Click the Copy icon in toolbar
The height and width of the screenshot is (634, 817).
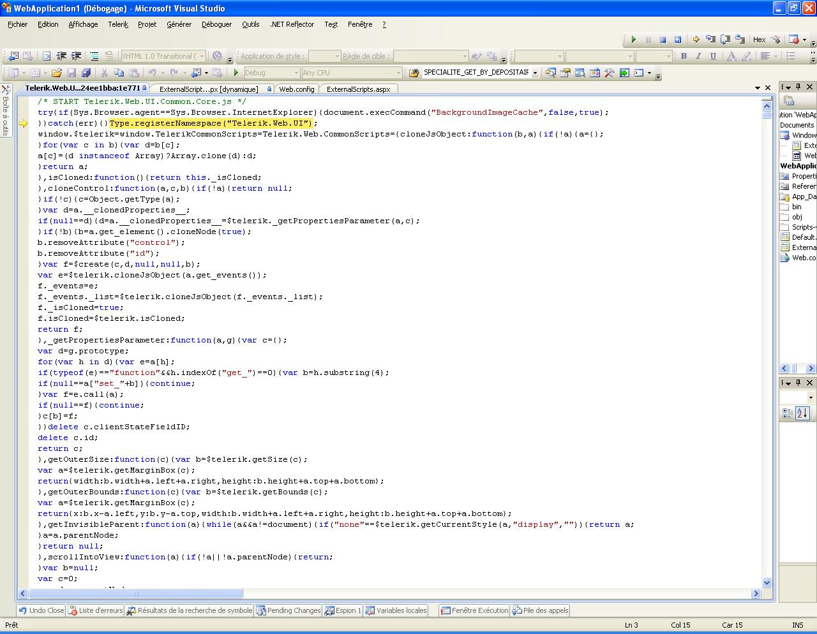point(119,73)
